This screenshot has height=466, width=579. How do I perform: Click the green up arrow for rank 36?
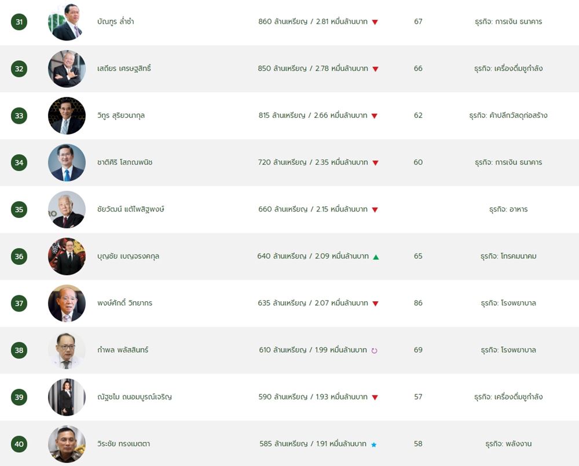coord(376,257)
